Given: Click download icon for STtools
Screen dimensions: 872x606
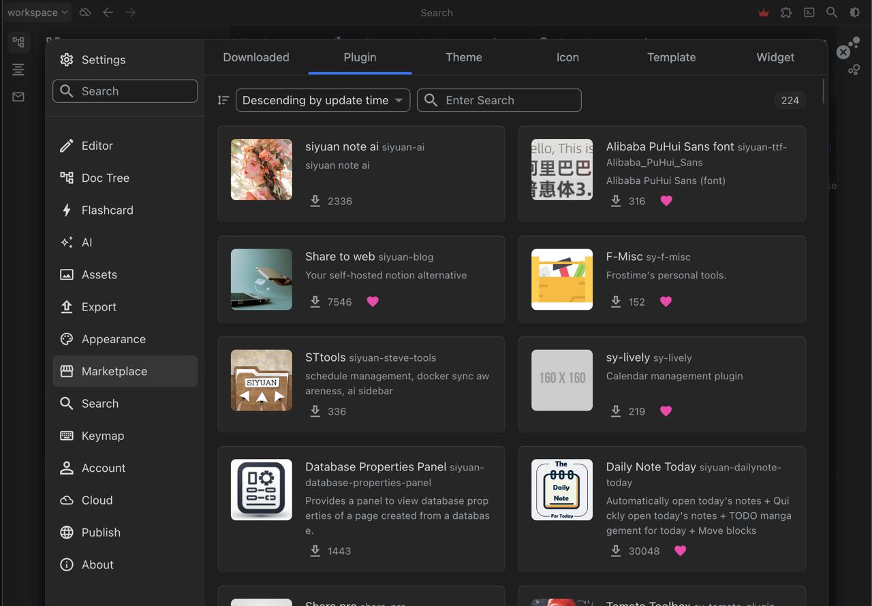Looking at the screenshot, I should (x=315, y=411).
